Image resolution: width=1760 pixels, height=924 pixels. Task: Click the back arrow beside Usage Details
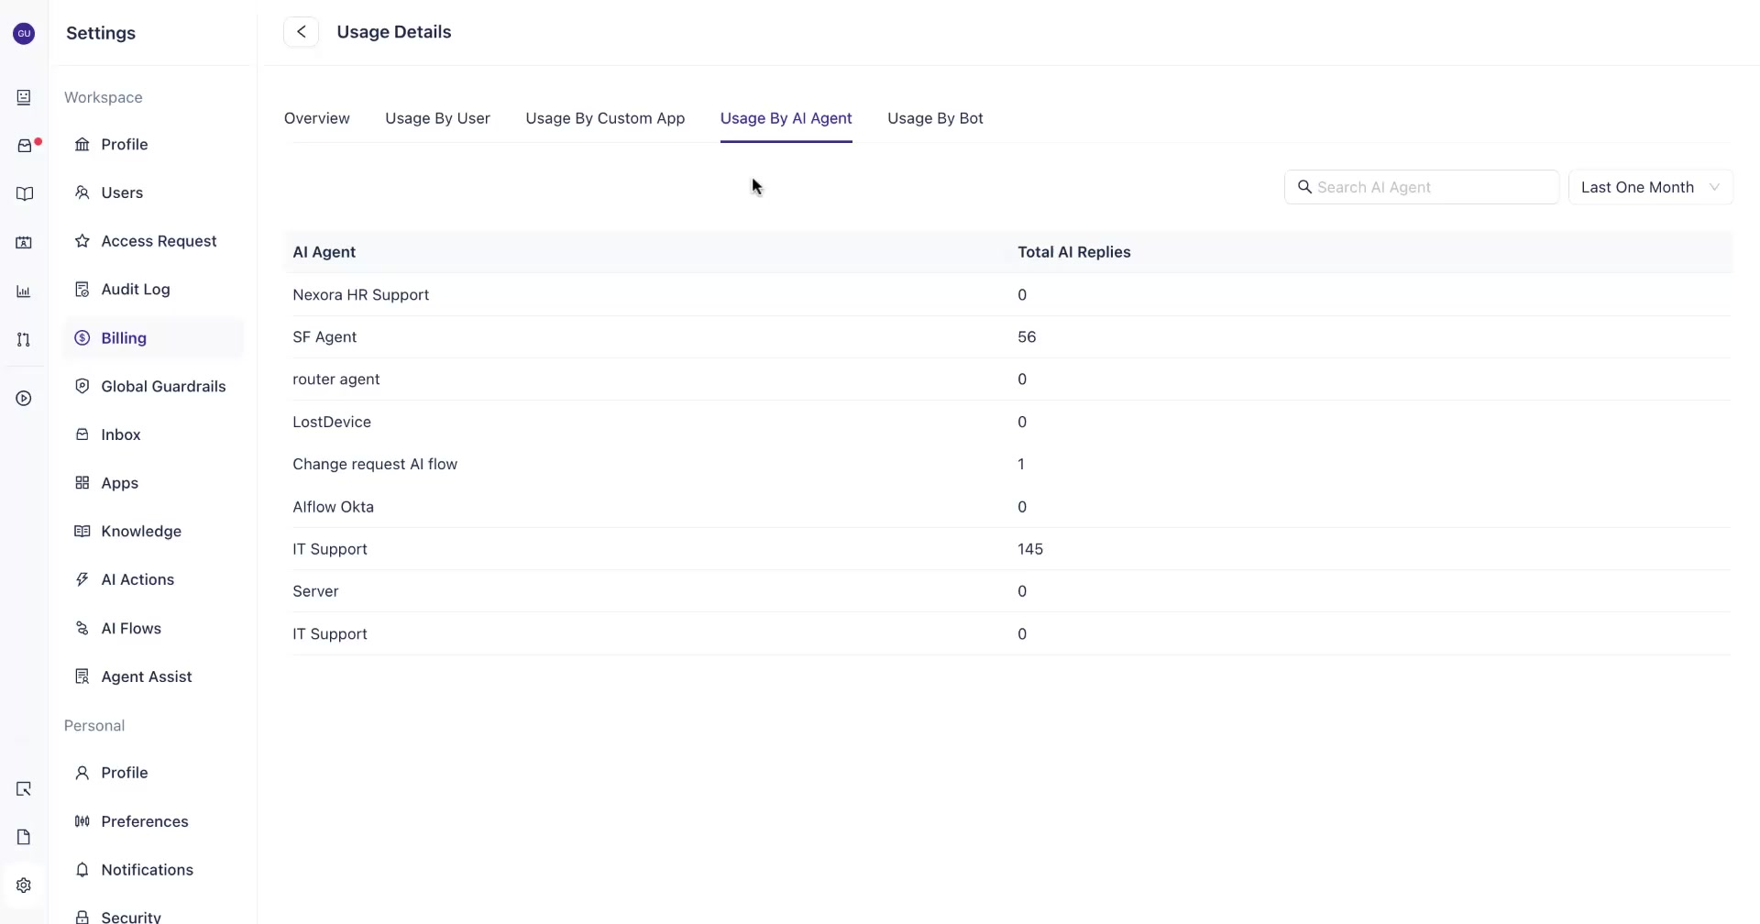tap(301, 32)
